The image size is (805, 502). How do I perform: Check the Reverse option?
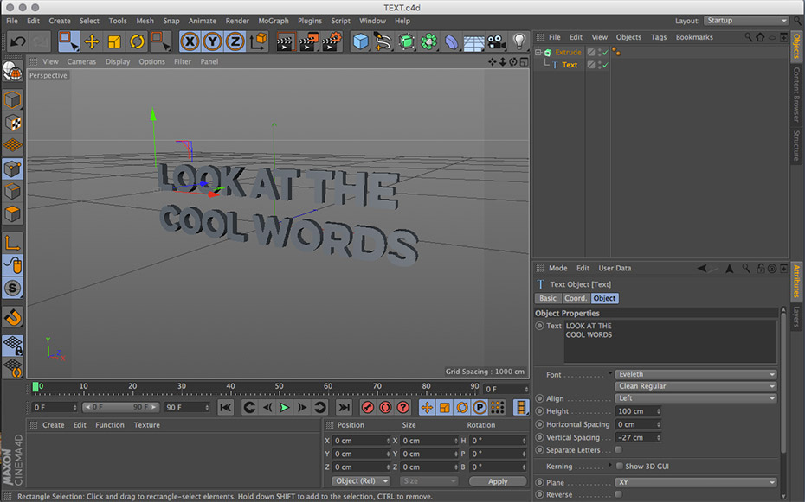618,494
